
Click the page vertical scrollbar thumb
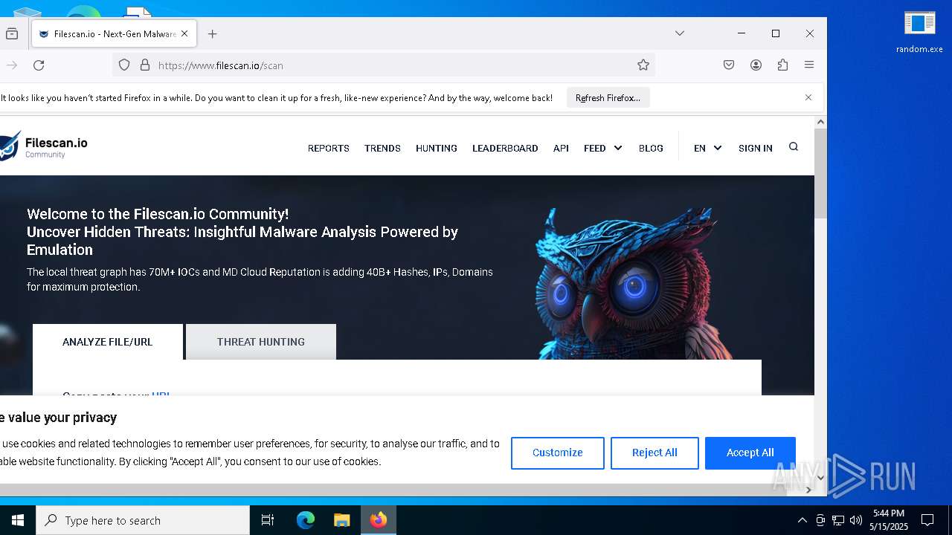tap(820, 173)
